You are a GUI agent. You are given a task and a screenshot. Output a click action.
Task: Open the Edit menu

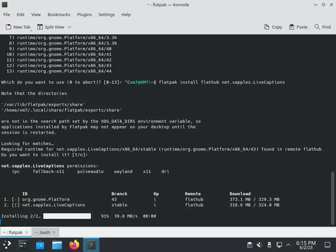pyautogui.click(x=21, y=14)
